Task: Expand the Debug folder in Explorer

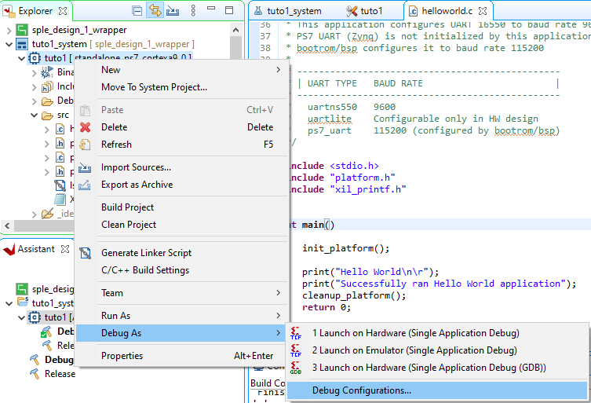Action: (x=34, y=101)
